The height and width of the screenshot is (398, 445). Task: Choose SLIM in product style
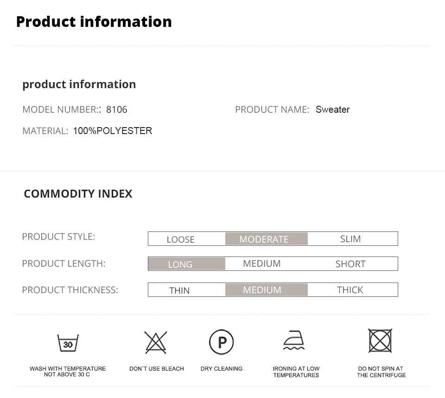pyautogui.click(x=350, y=239)
